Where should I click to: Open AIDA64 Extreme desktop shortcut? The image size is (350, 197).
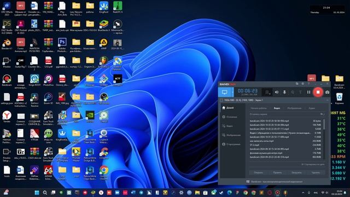pyautogui.click(x=49, y=172)
